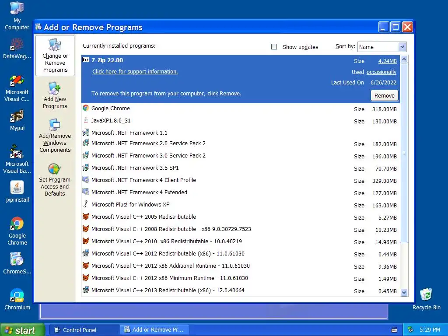Select Google Chrome in program list

[x=240, y=108]
